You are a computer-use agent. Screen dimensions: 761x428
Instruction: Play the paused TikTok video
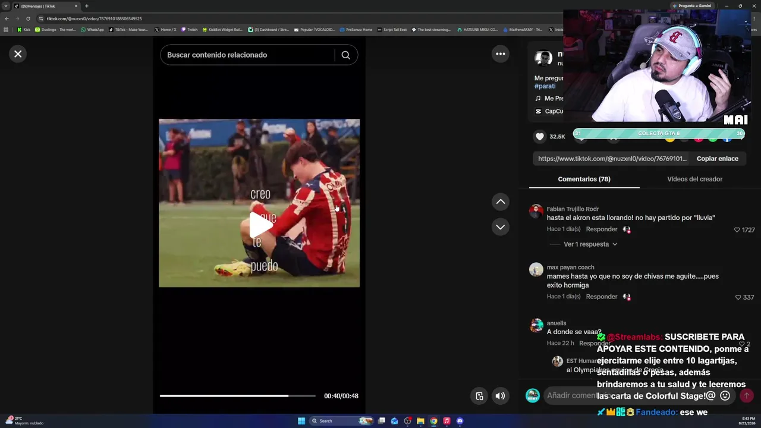(x=260, y=224)
